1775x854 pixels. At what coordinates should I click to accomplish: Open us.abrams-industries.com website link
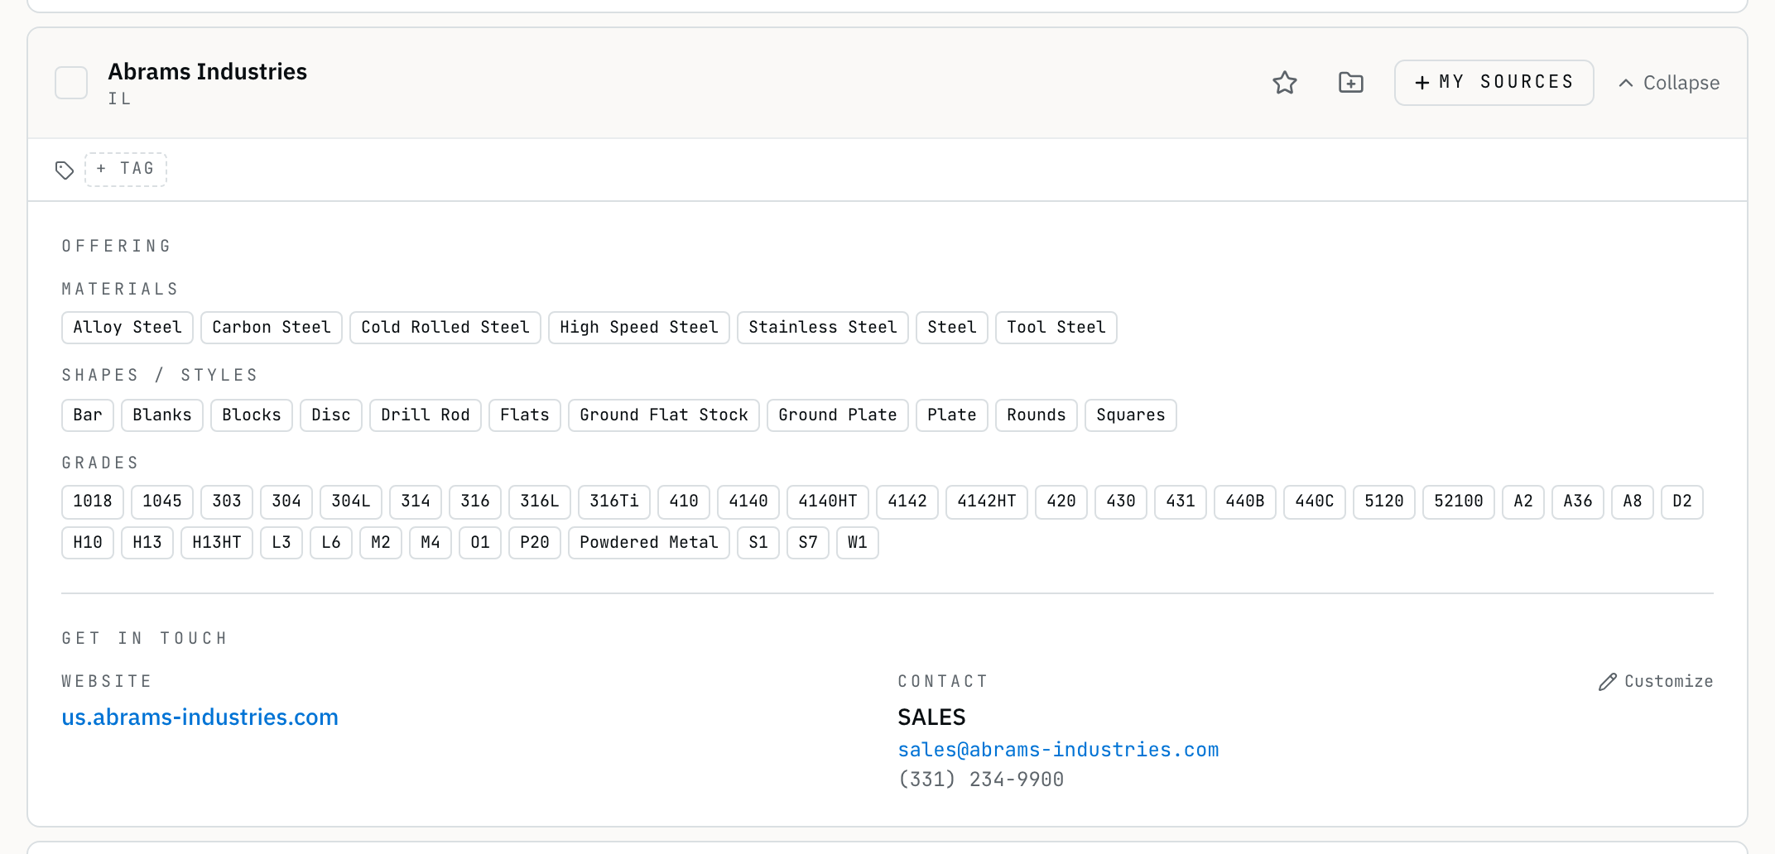pyautogui.click(x=200, y=717)
